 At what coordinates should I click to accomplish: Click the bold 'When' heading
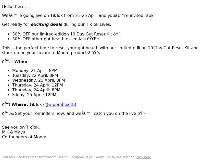tap(21, 61)
